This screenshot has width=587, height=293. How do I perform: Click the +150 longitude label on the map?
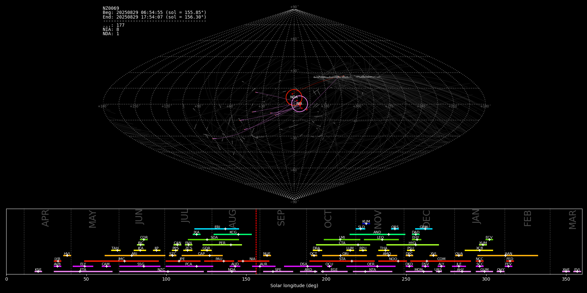(x=134, y=106)
